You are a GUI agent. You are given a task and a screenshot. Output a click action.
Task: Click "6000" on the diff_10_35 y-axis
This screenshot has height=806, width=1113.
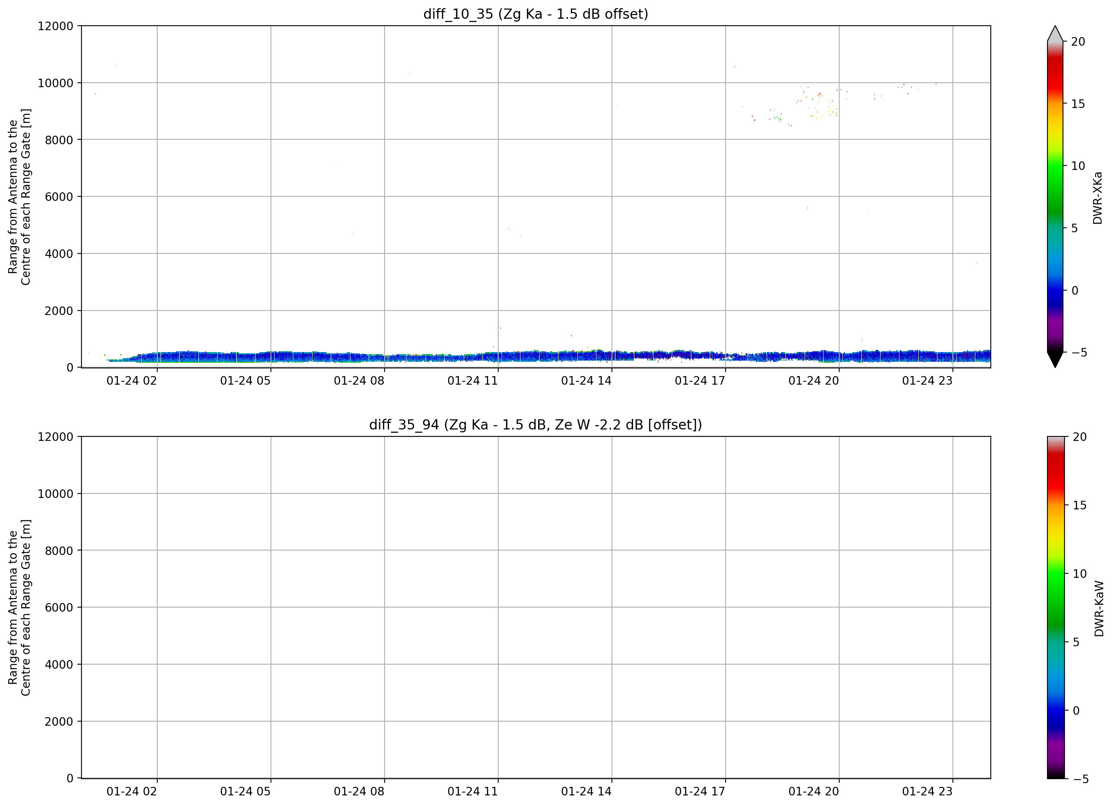pos(59,197)
